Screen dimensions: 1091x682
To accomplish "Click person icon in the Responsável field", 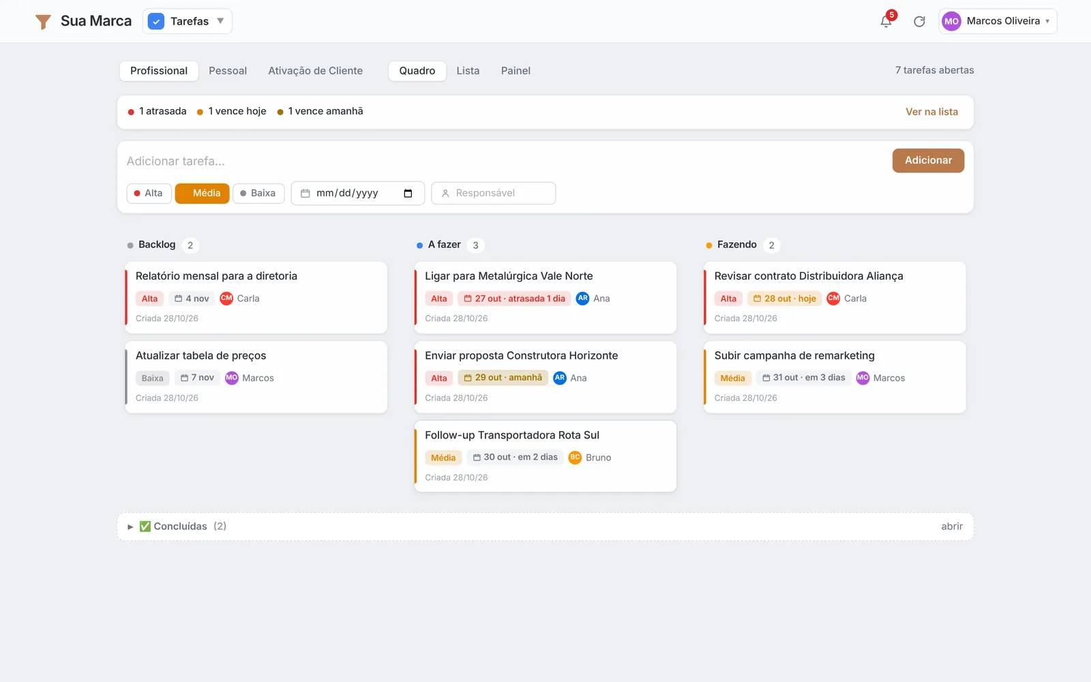I will (x=445, y=194).
